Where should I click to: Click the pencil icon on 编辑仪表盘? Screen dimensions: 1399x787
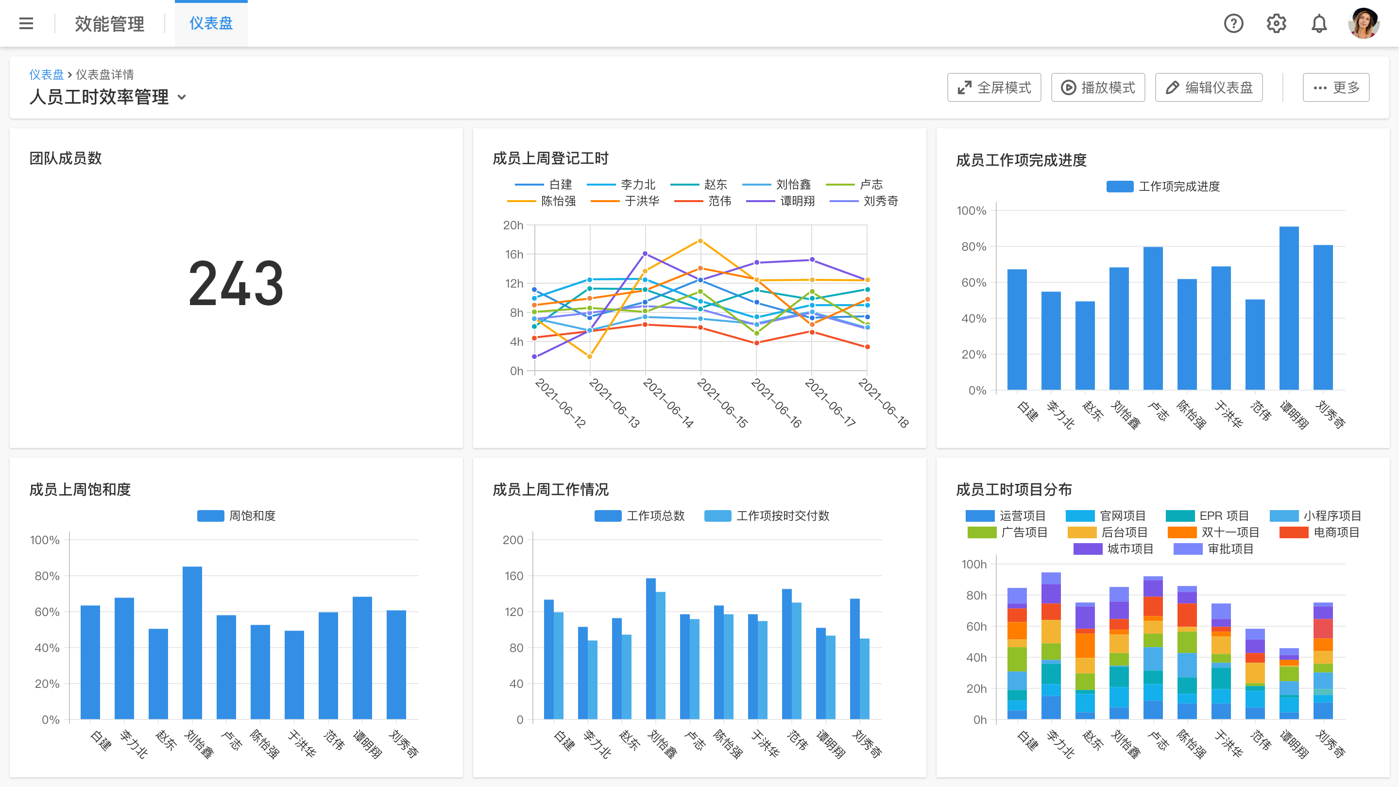(x=1172, y=87)
